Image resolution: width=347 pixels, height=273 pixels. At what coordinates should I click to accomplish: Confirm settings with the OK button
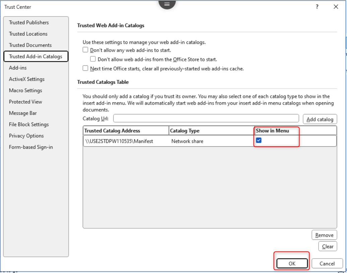(291, 263)
